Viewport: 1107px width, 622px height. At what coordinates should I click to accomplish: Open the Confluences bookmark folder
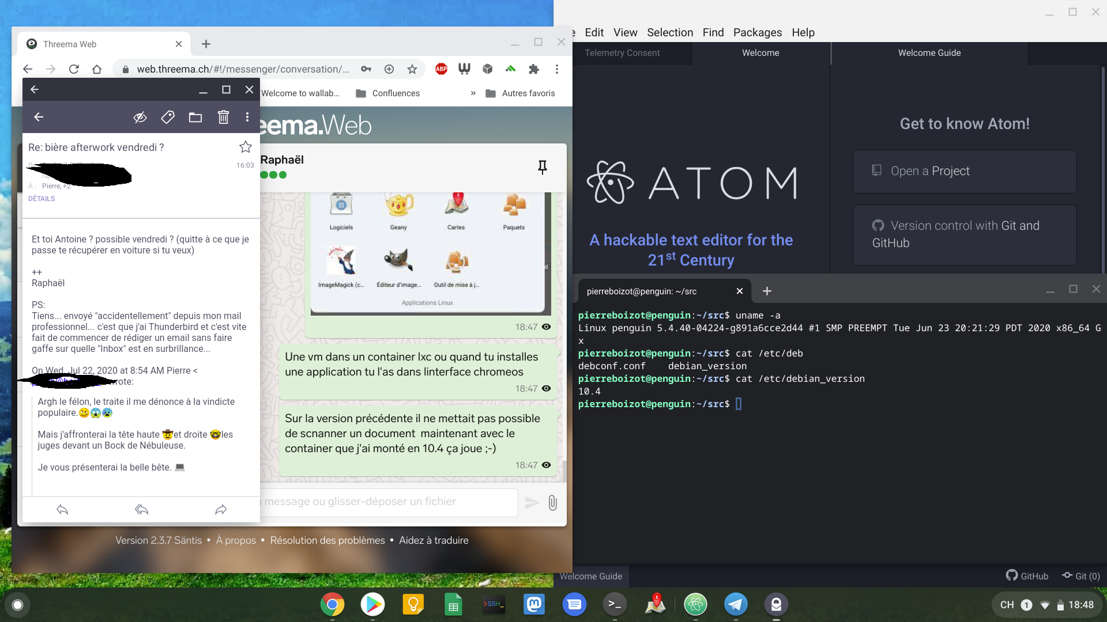pos(387,93)
